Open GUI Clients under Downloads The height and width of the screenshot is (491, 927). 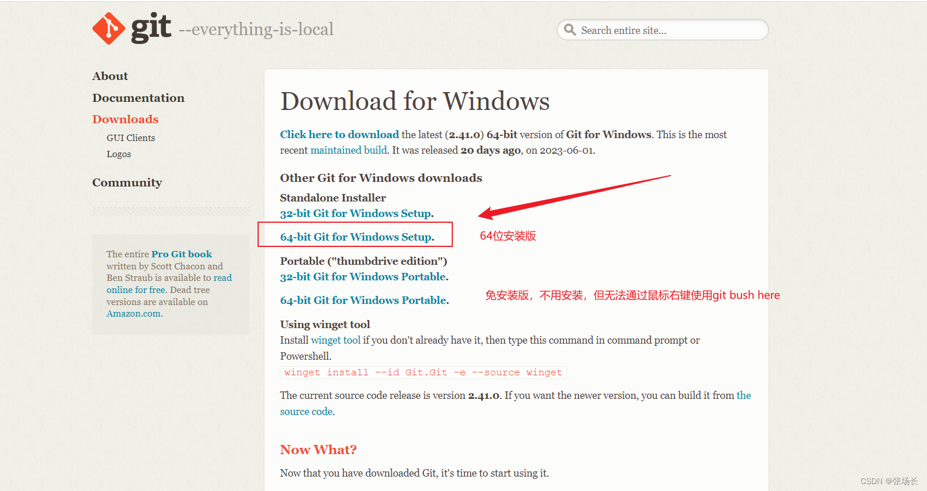tap(131, 138)
